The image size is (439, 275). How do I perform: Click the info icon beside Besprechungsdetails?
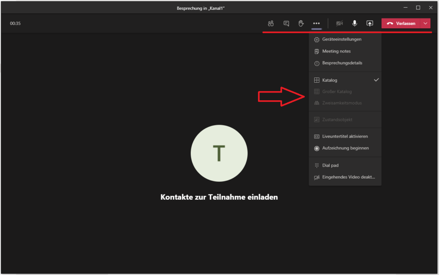tap(317, 63)
